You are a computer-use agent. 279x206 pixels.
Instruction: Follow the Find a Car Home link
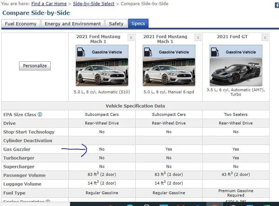[49, 4]
